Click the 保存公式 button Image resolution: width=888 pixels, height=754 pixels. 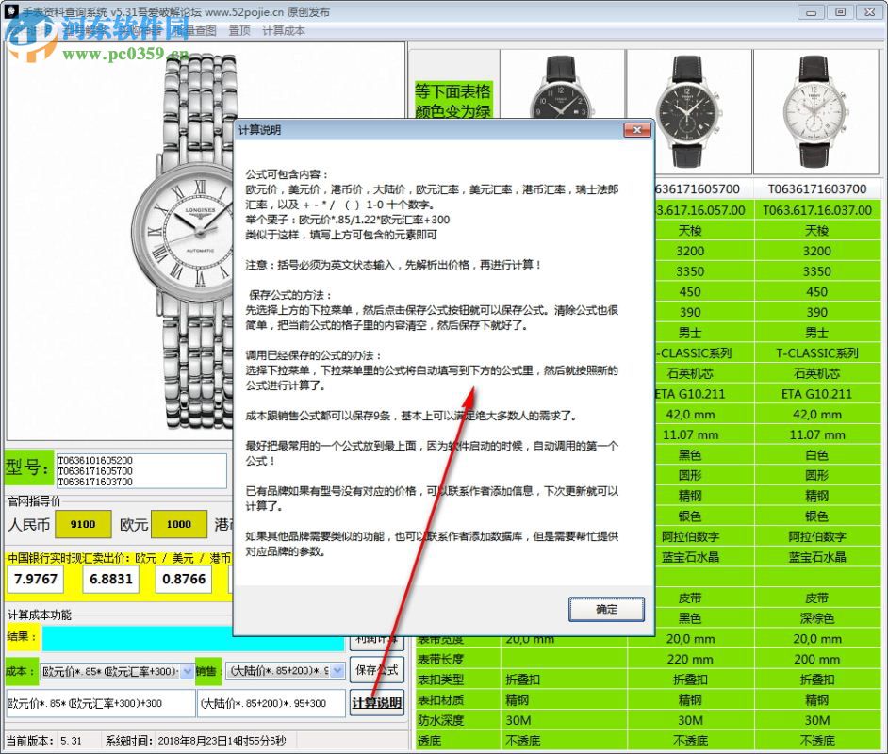tap(380, 671)
